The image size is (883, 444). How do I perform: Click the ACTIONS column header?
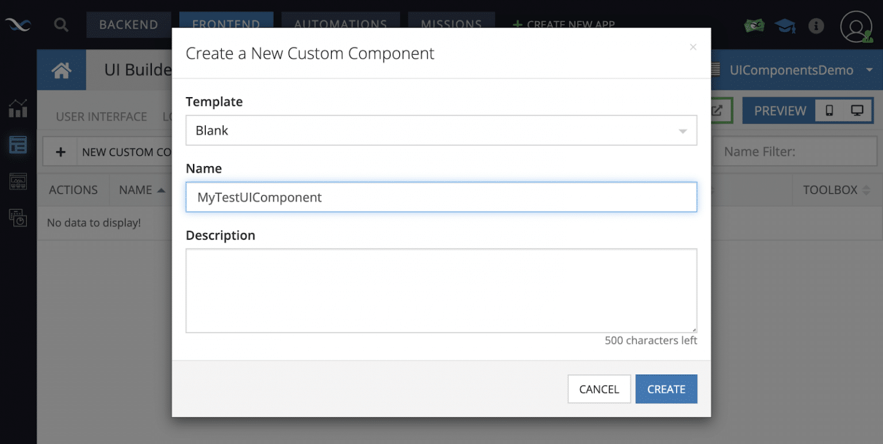tap(74, 190)
